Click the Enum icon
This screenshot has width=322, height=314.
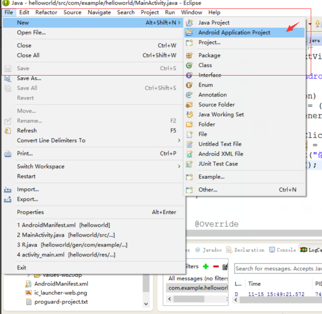coord(189,85)
